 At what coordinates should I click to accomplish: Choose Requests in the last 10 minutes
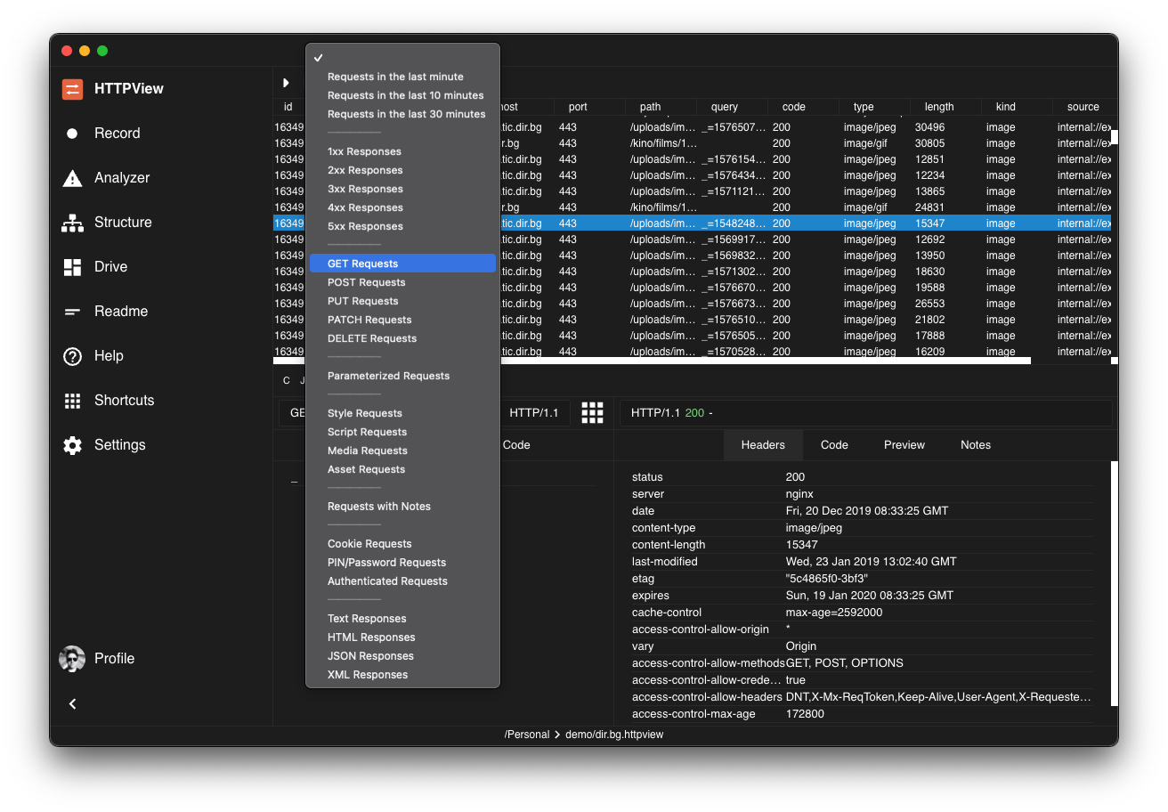(x=402, y=95)
